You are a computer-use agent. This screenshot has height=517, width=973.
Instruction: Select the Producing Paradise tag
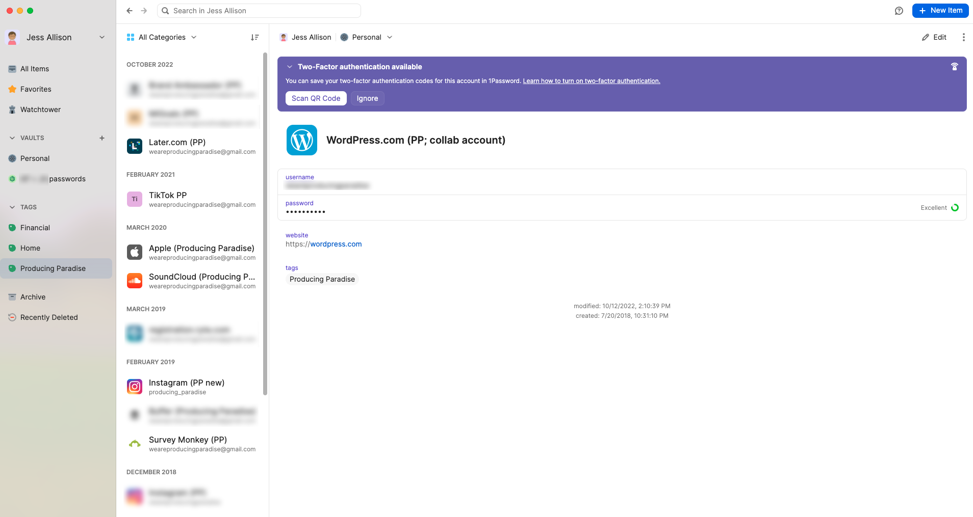coord(53,268)
